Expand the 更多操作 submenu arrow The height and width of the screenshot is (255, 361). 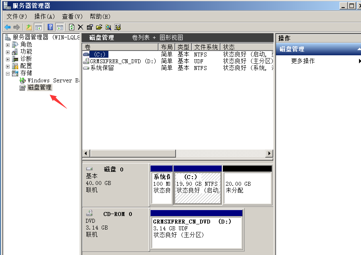[x=359, y=61]
